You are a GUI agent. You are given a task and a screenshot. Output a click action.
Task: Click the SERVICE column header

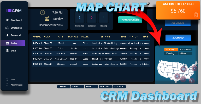[x=105, y=37]
